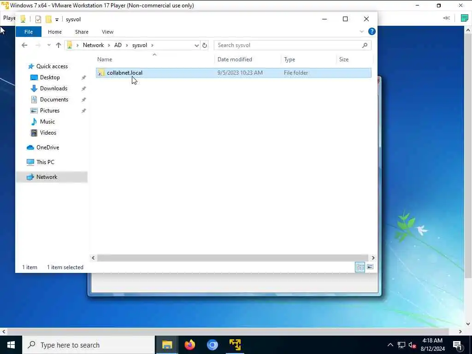The height and width of the screenshot is (354, 472).
Task: Open Explorer help with question mark icon
Action: 372,31
